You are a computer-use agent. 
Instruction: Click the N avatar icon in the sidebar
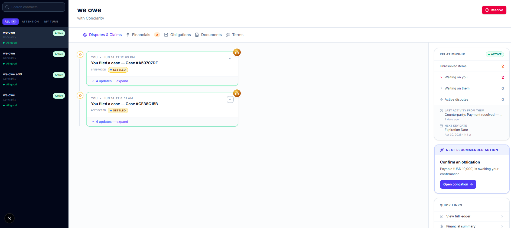coord(9,218)
